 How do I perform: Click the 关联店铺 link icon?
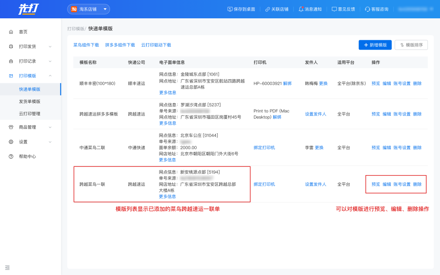[x=268, y=9]
